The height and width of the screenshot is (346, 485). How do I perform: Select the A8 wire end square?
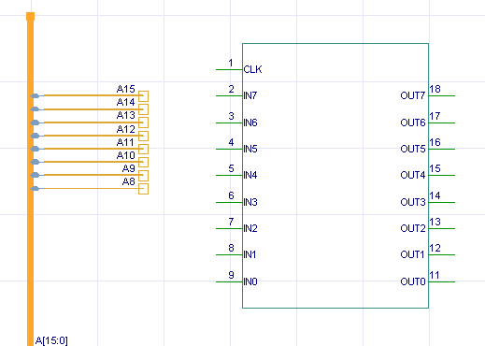[x=143, y=189]
